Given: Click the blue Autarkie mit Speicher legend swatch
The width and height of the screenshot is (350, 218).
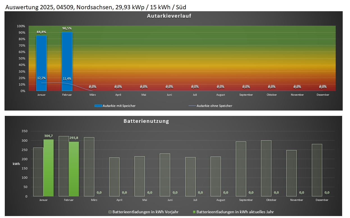Looking at the screenshot, I should (x=98, y=106).
